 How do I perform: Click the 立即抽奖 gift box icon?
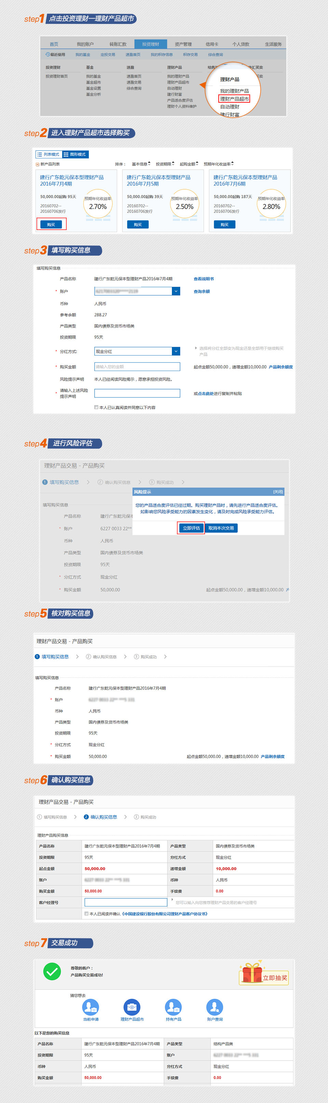[x=252, y=973]
